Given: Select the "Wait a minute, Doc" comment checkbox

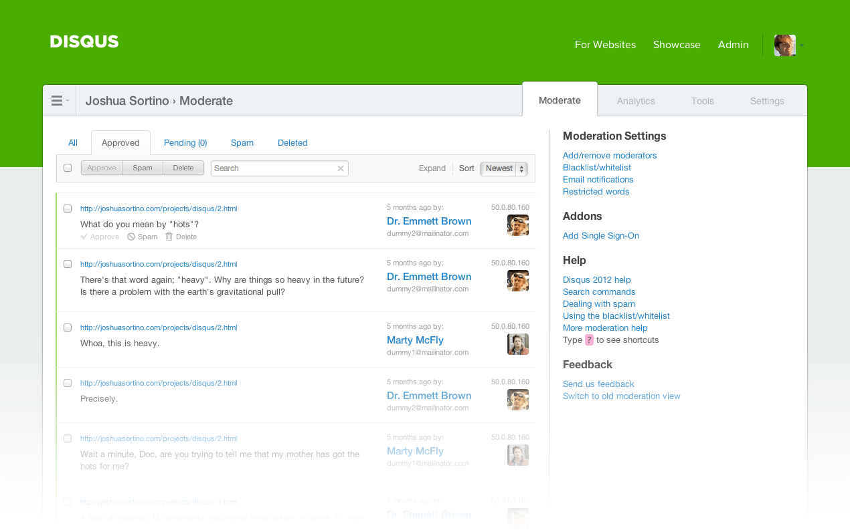Looking at the screenshot, I should point(68,438).
